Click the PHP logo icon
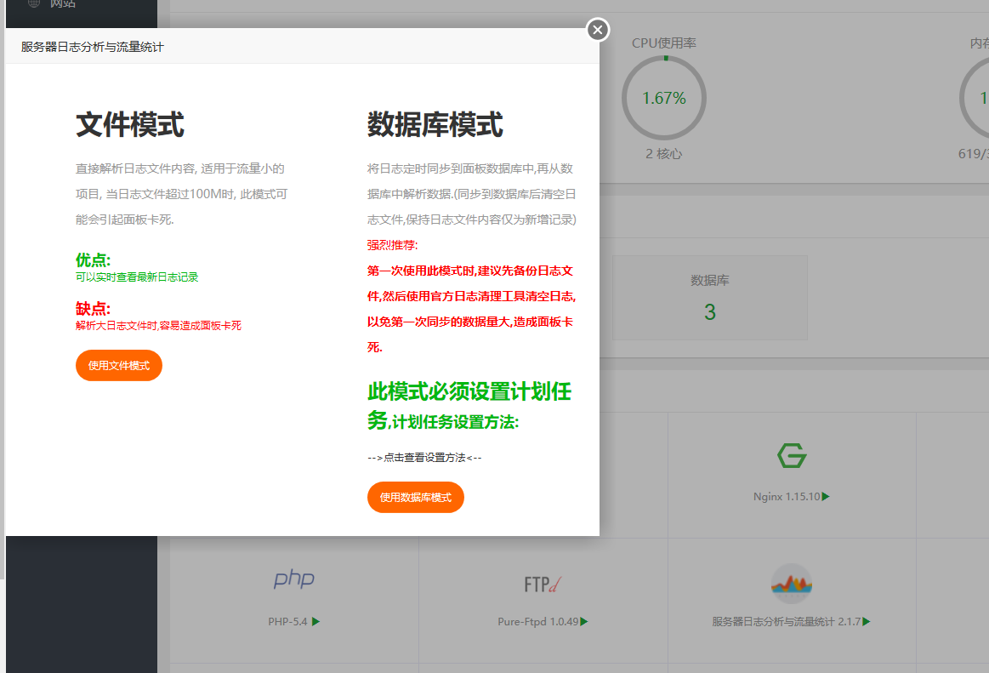This screenshot has width=989, height=673. coord(294,579)
